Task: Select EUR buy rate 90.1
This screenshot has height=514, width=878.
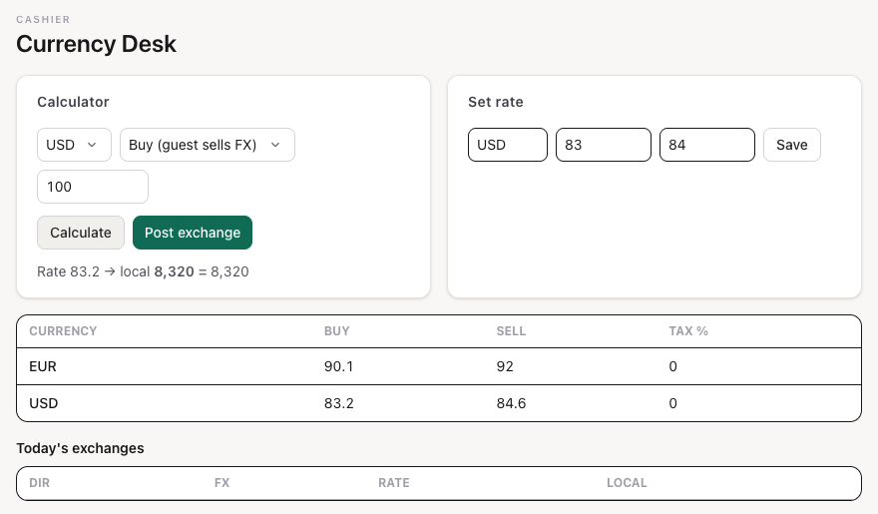Action: [338, 366]
